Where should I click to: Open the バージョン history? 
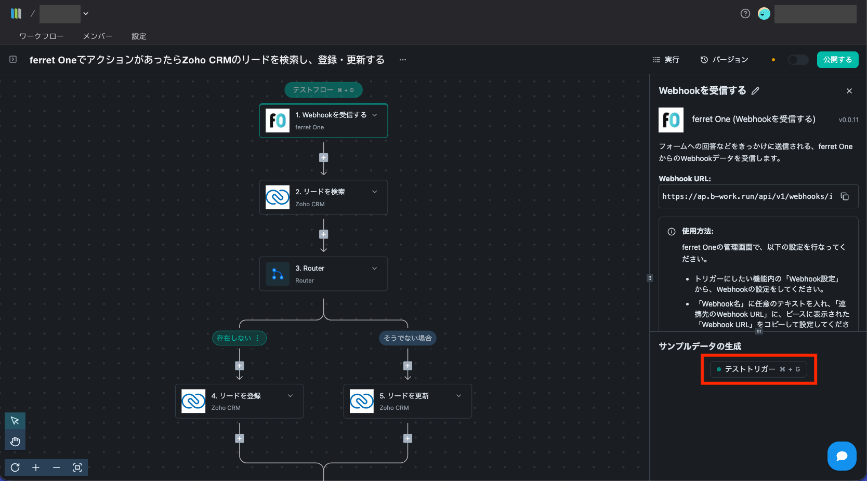pos(724,60)
